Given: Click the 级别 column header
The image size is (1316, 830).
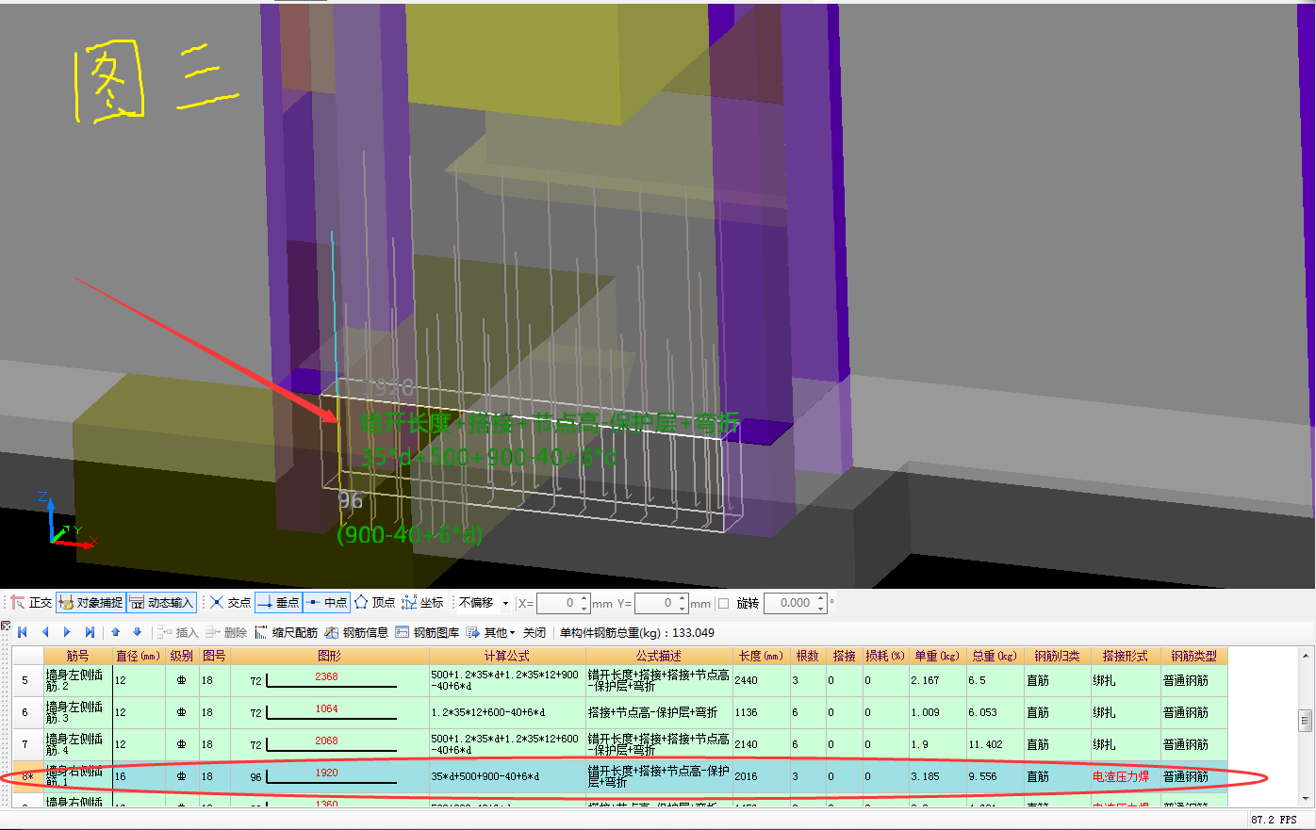Looking at the screenshot, I should [182, 656].
